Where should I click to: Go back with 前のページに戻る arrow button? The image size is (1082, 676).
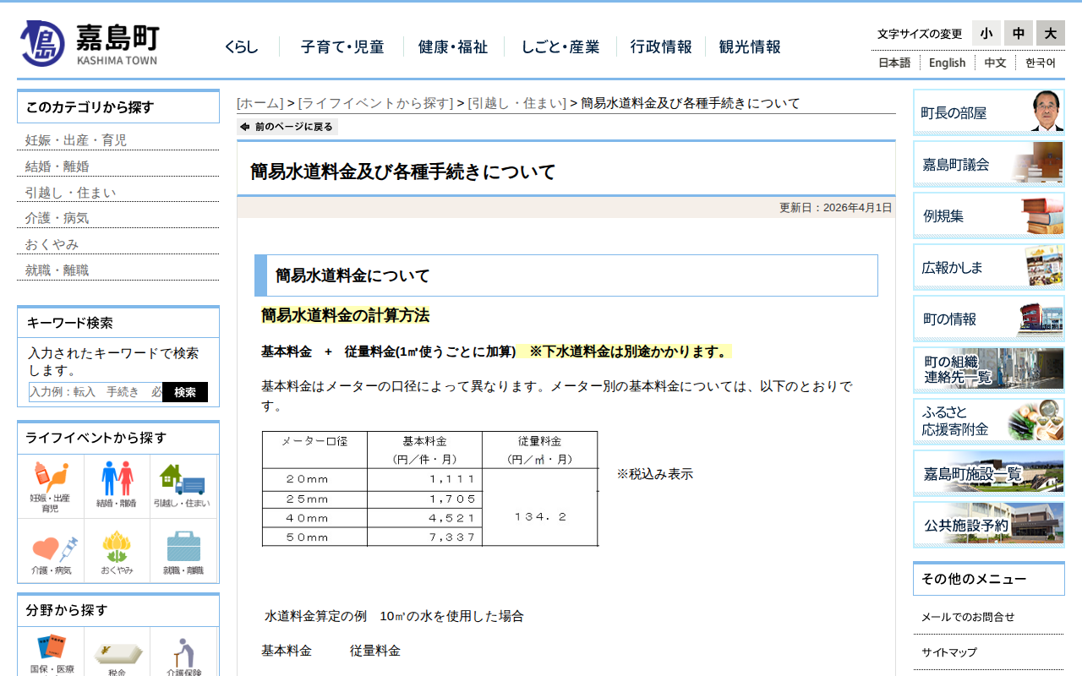coord(287,127)
